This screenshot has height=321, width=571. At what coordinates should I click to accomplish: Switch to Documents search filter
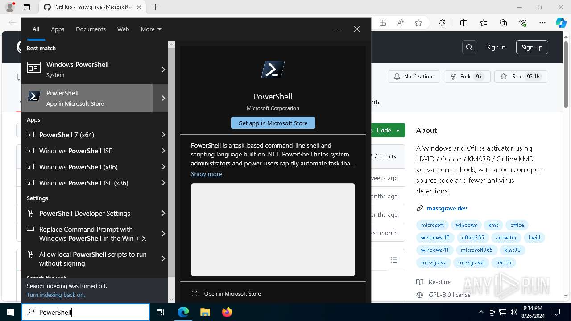pos(91,29)
